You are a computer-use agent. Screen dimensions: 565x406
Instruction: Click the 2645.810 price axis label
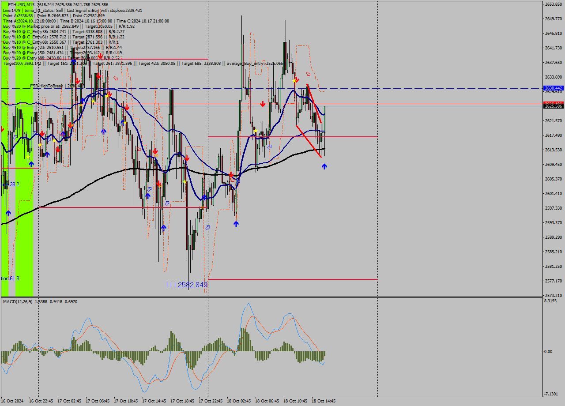553,34
